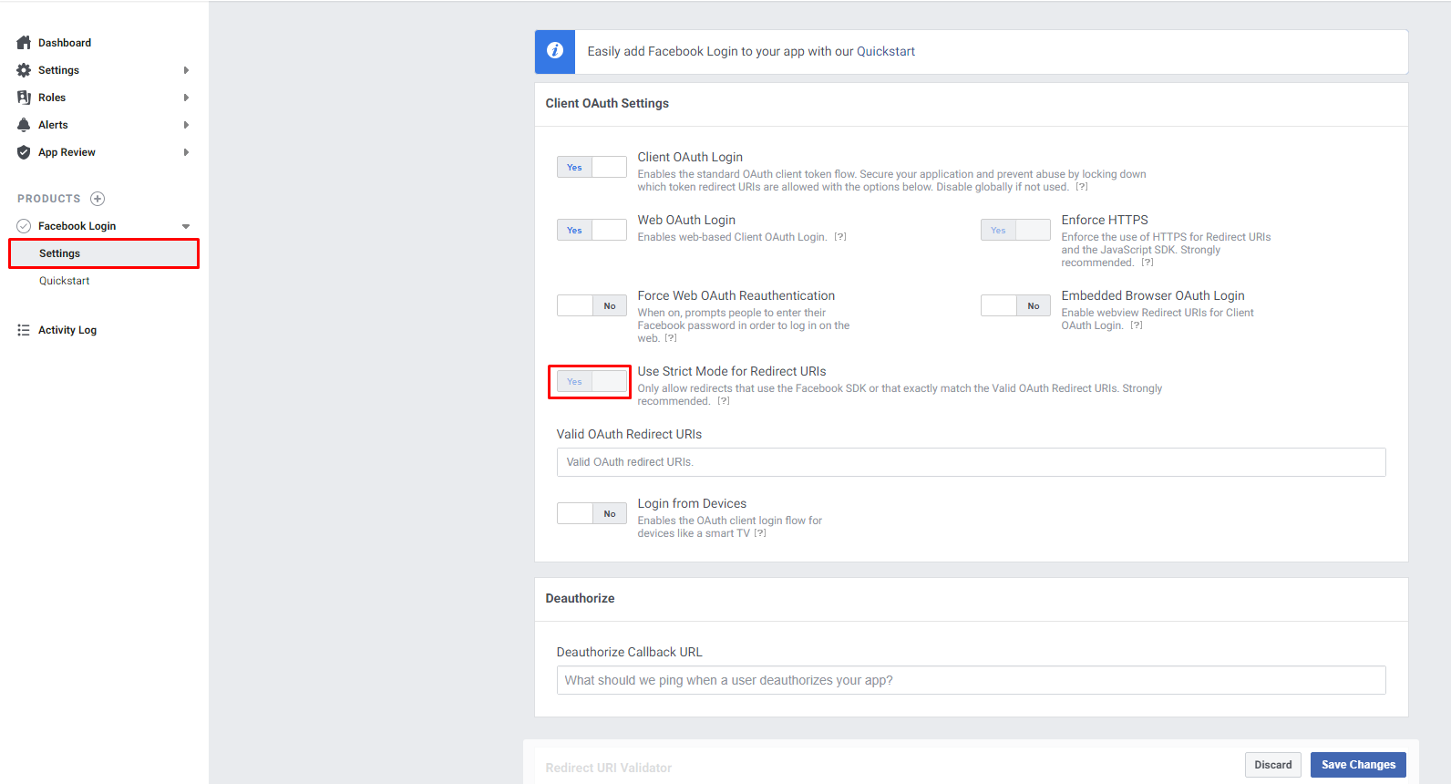Image resolution: width=1451 pixels, height=784 pixels.
Task: Open help [?] for Enforce HTTPS
Action: click(x=1147, y=263)
